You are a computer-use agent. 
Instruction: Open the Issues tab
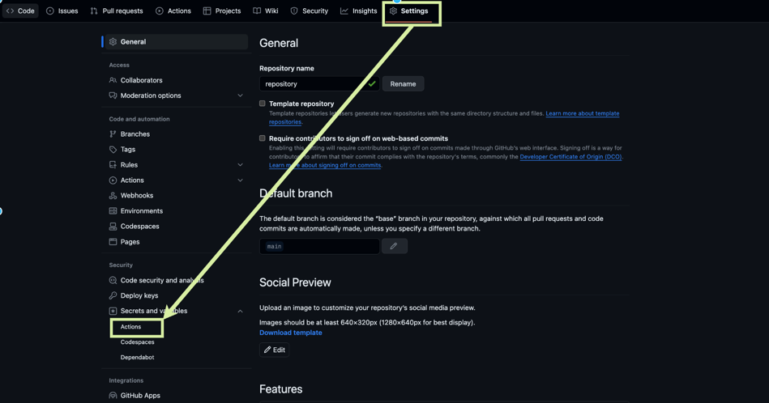pos(62,11)
